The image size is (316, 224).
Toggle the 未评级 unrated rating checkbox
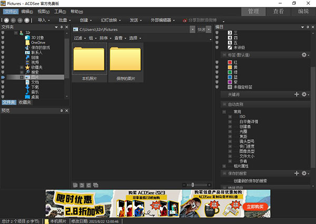[216, 47]
